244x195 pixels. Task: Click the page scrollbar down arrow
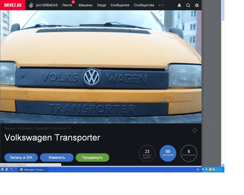click(223, 165)
